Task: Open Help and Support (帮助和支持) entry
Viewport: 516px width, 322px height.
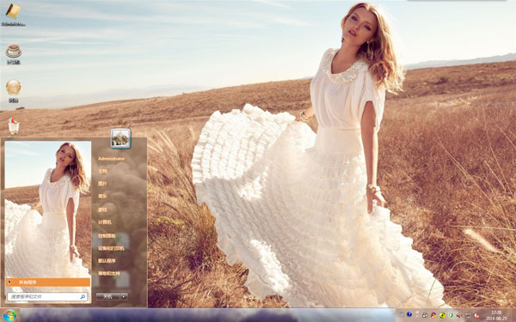Action: (109, 273)
